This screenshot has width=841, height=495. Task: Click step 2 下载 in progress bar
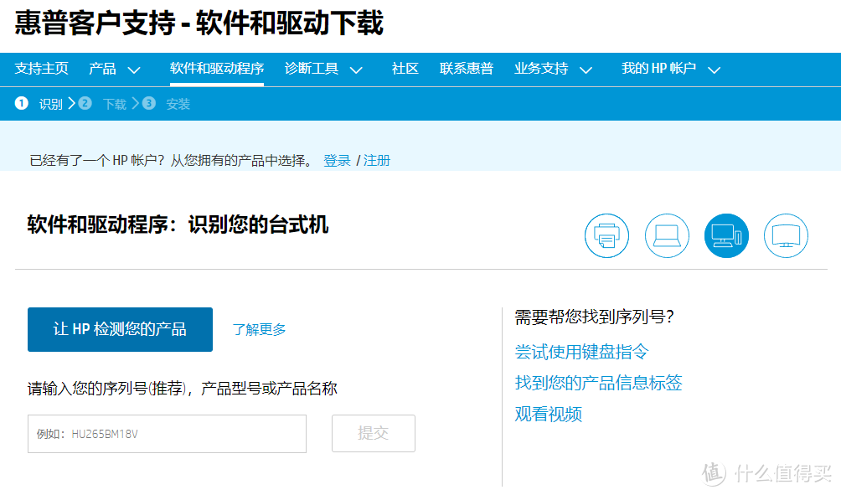tap(102, 104)
